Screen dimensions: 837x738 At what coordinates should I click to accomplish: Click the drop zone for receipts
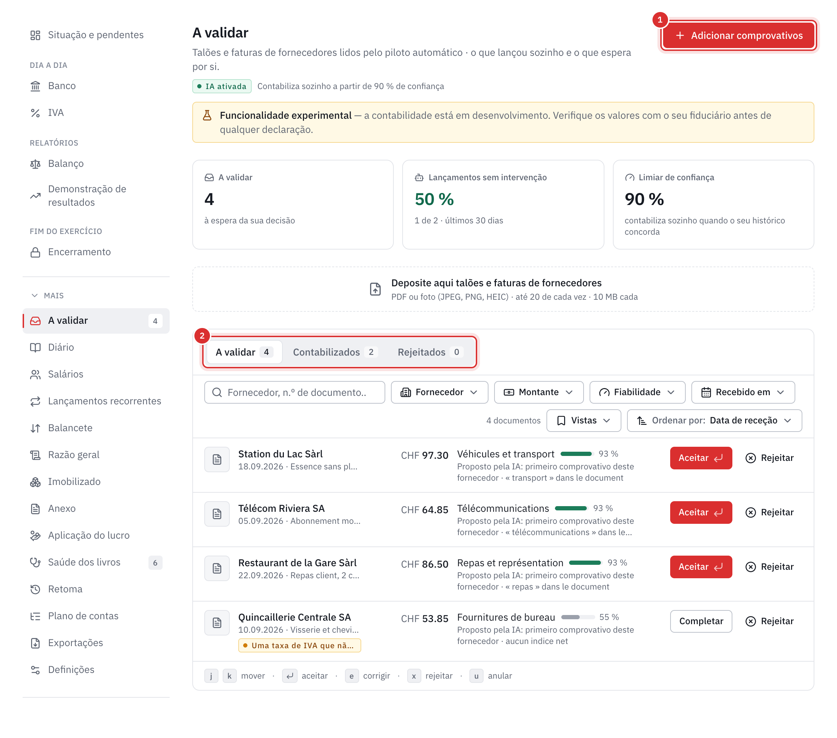[503, 289]
